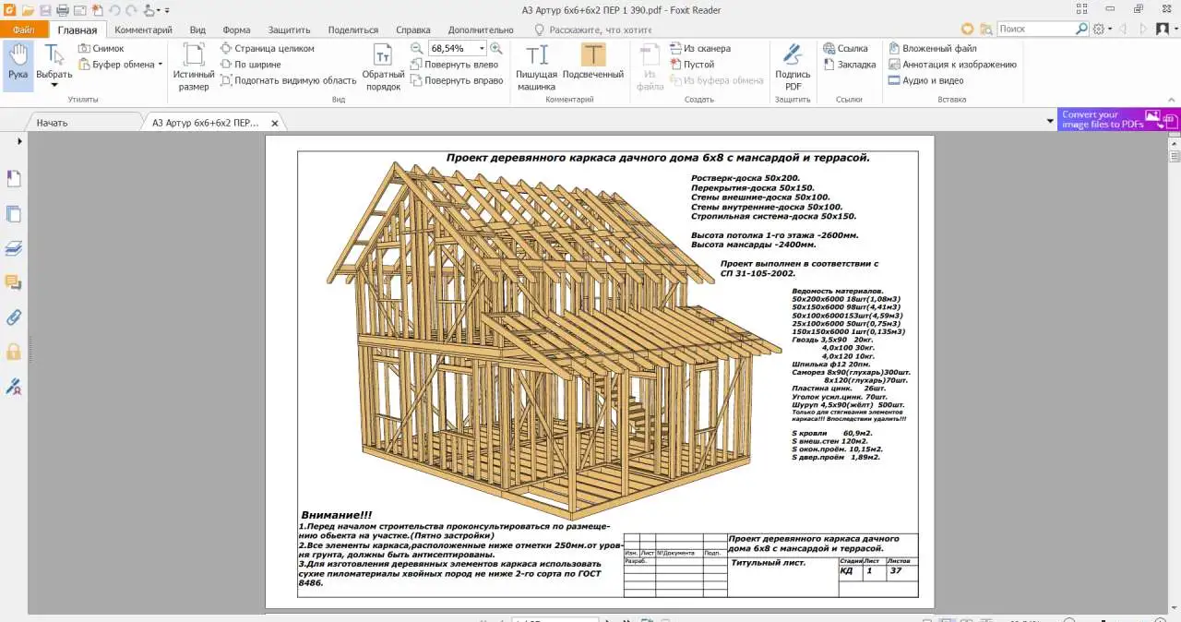Open the Подпись PDF signing tool
1181x622 pixels.
[793, 66]
